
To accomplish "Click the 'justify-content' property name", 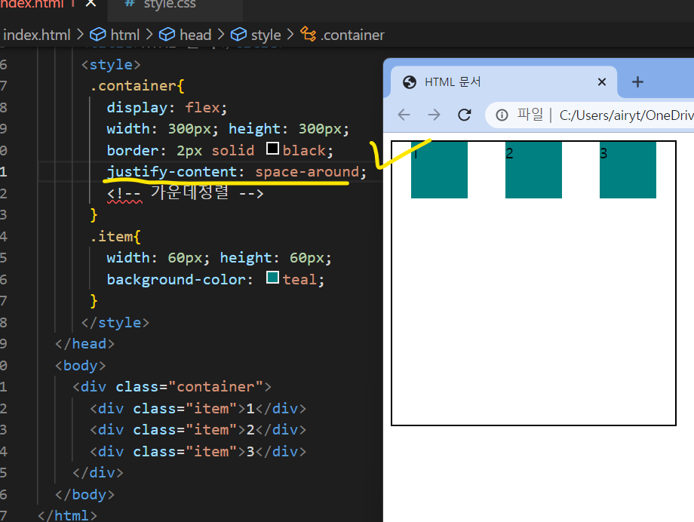I will coord(172,172).
